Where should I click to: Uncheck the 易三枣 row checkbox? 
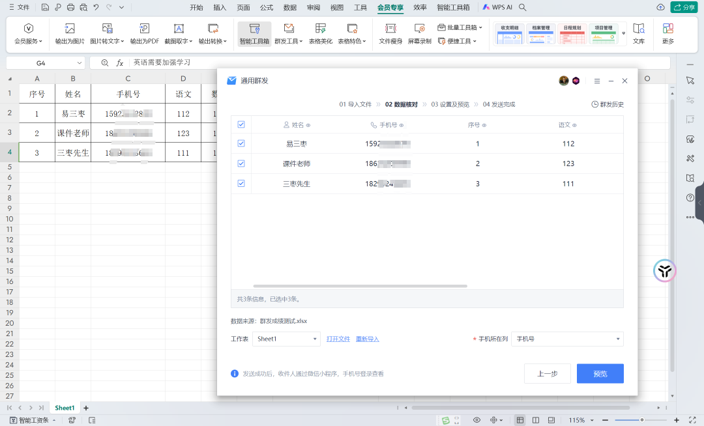coord(241,143)
